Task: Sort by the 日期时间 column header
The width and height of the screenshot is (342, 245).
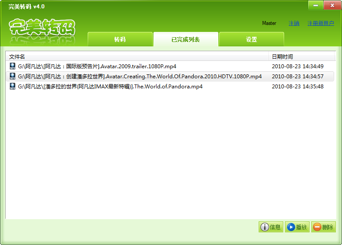Action: coord(302,56)
